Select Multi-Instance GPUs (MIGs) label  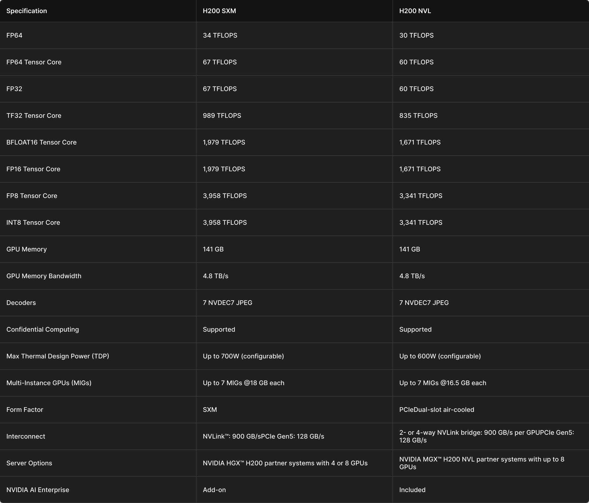(x=49, y=383)
